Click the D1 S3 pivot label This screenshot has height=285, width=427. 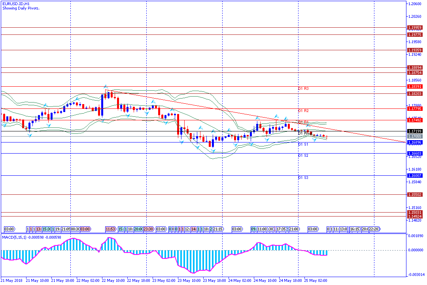[x=303, y=178]
